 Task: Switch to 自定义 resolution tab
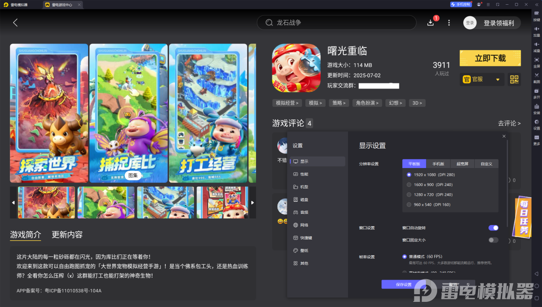coord(486,164)
